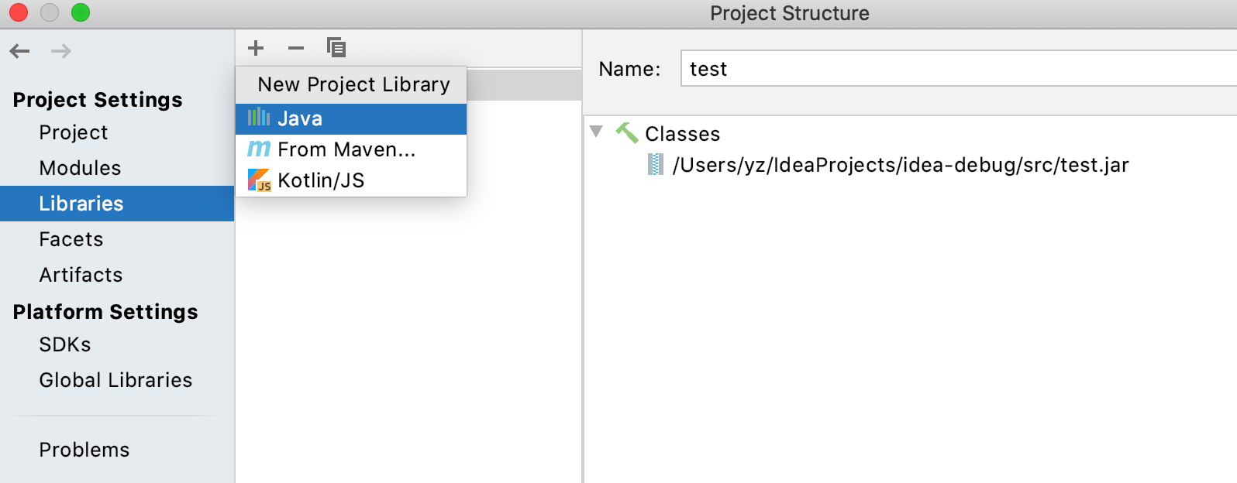Open the Project settings page
Screen dimensions: 1237x483
pos(74,132)
